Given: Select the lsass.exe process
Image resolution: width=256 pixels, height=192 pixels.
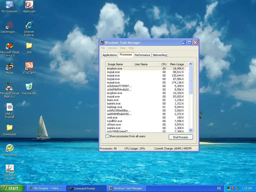Looking at the screenshot, I should pos(146,100).
